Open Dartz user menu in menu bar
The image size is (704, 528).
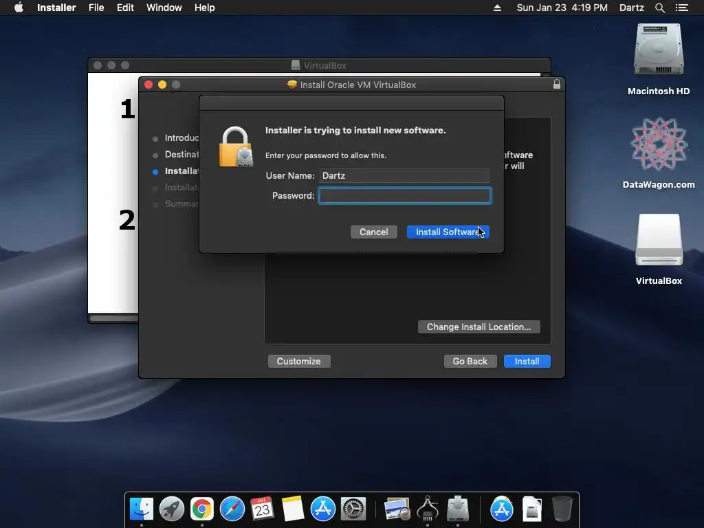pos(632,8)
